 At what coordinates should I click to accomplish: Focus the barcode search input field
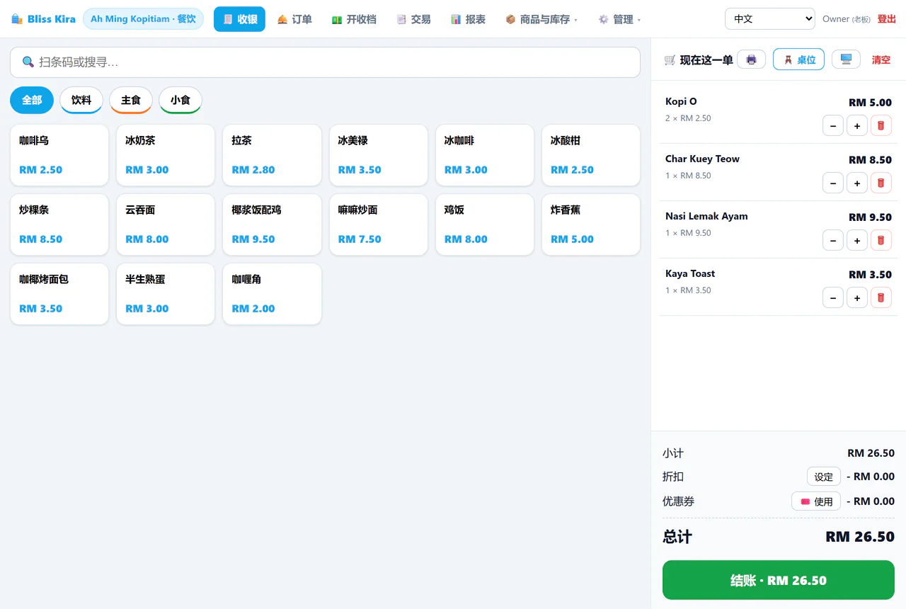pos(325,62)
